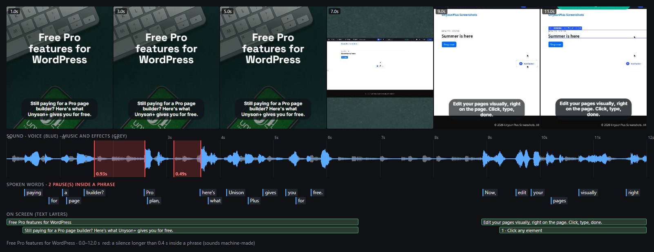Viewport: 654px width, 252px height.
Task: Select the "1 · Click any element" layer bar
Action: (573, 230)
